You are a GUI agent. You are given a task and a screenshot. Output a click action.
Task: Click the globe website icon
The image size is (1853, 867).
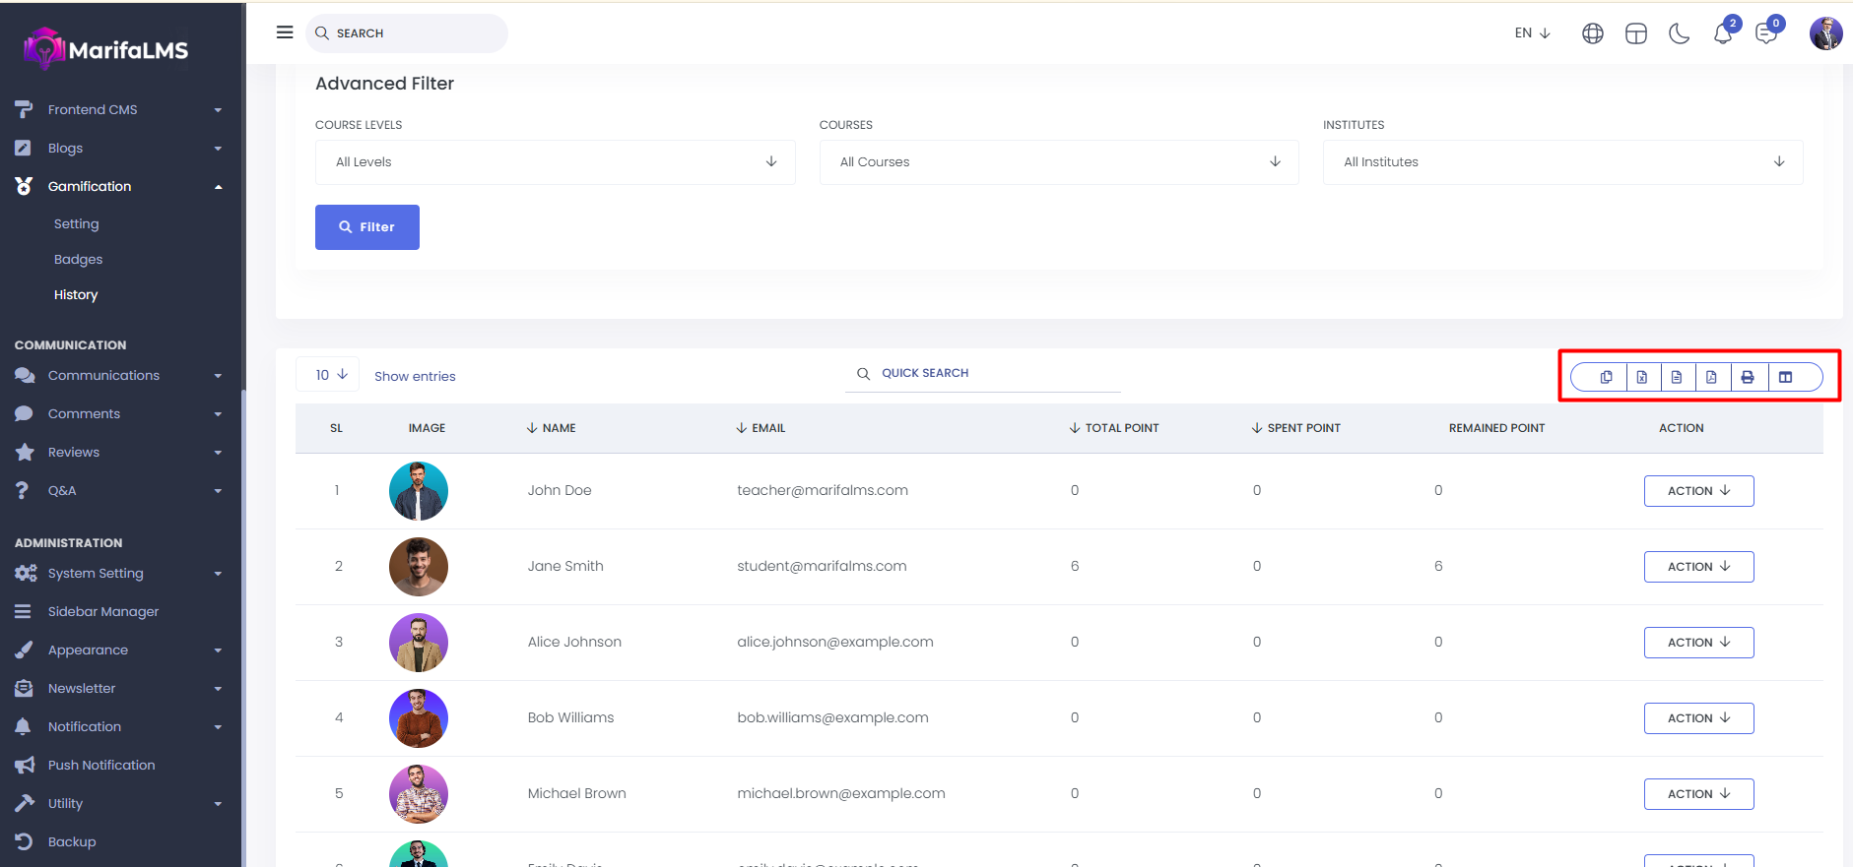[1592, 33]
